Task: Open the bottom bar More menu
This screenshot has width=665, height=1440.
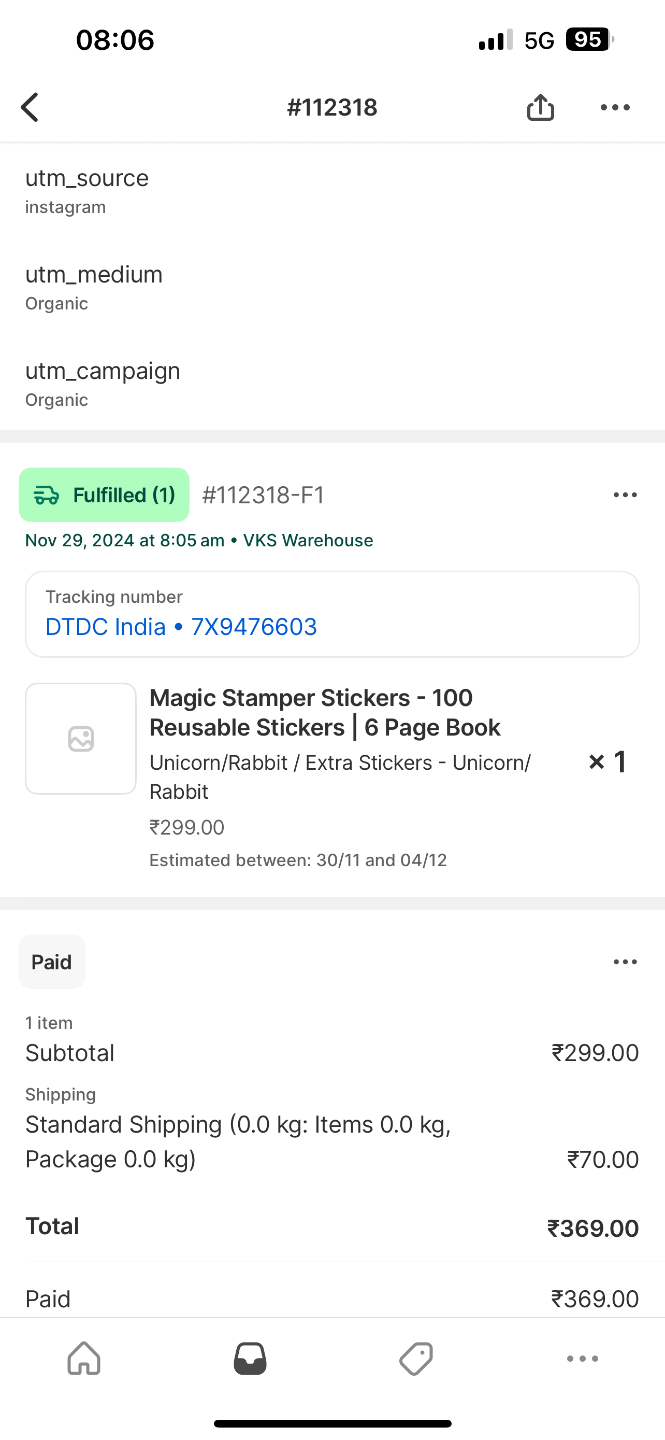Action: pyautogui.click(x=582, y=1359)
